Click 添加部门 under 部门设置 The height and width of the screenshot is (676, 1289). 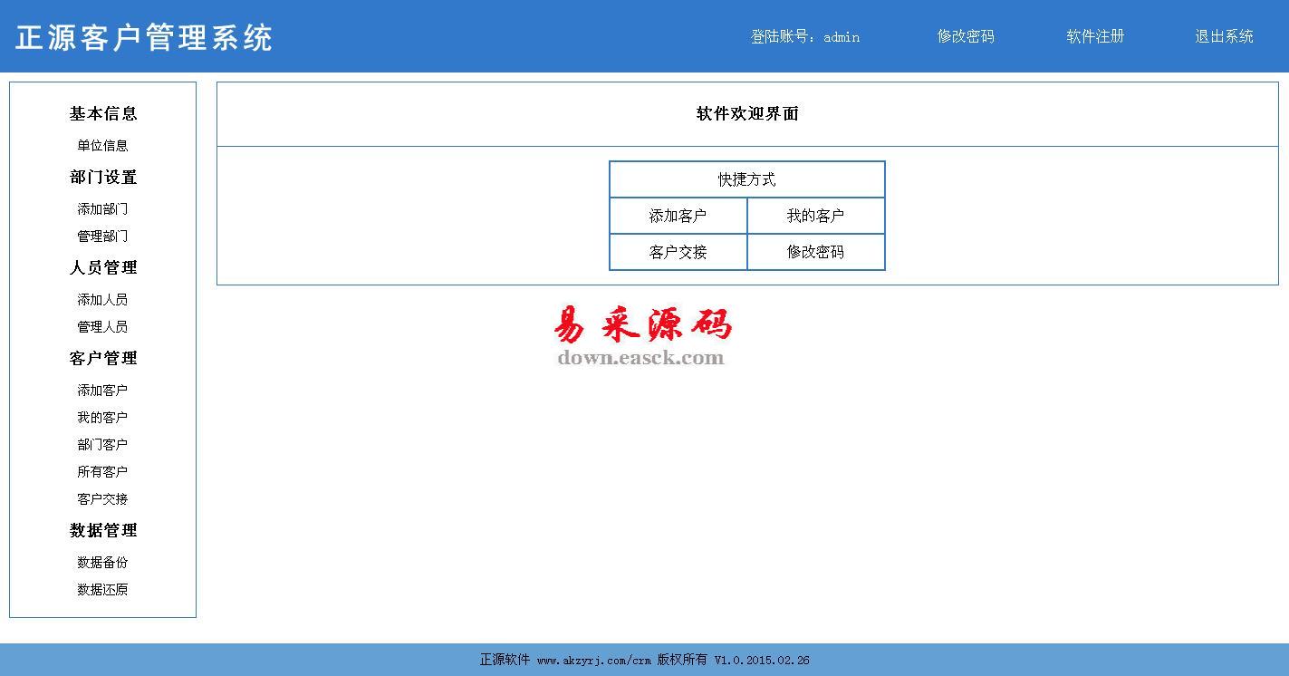(102, 209)
